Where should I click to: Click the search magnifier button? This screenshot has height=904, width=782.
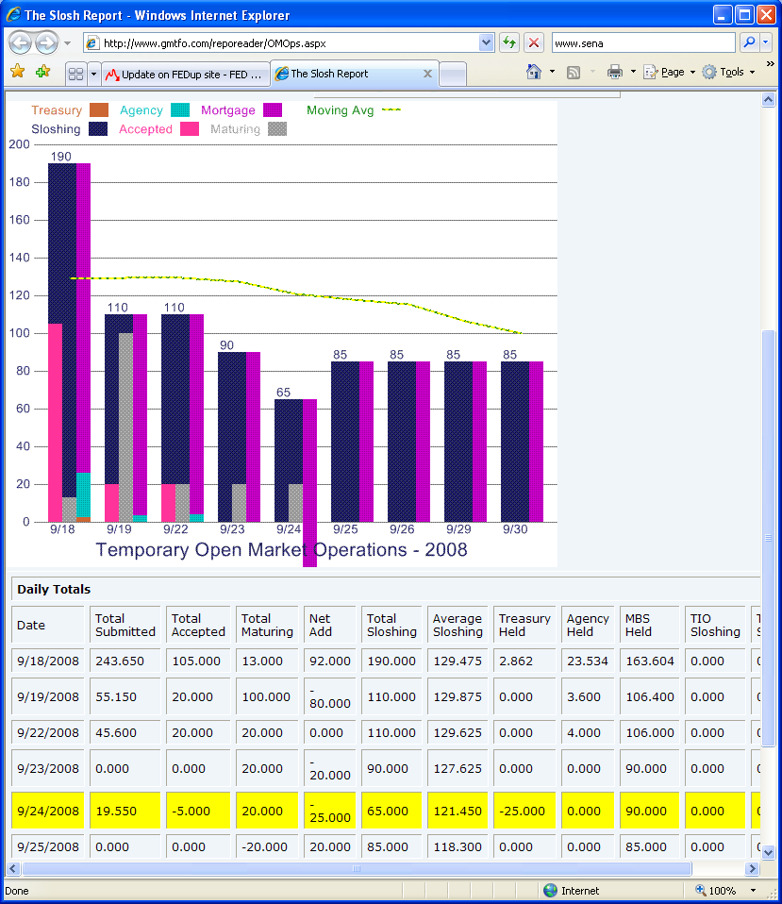[x=748, y=42]
